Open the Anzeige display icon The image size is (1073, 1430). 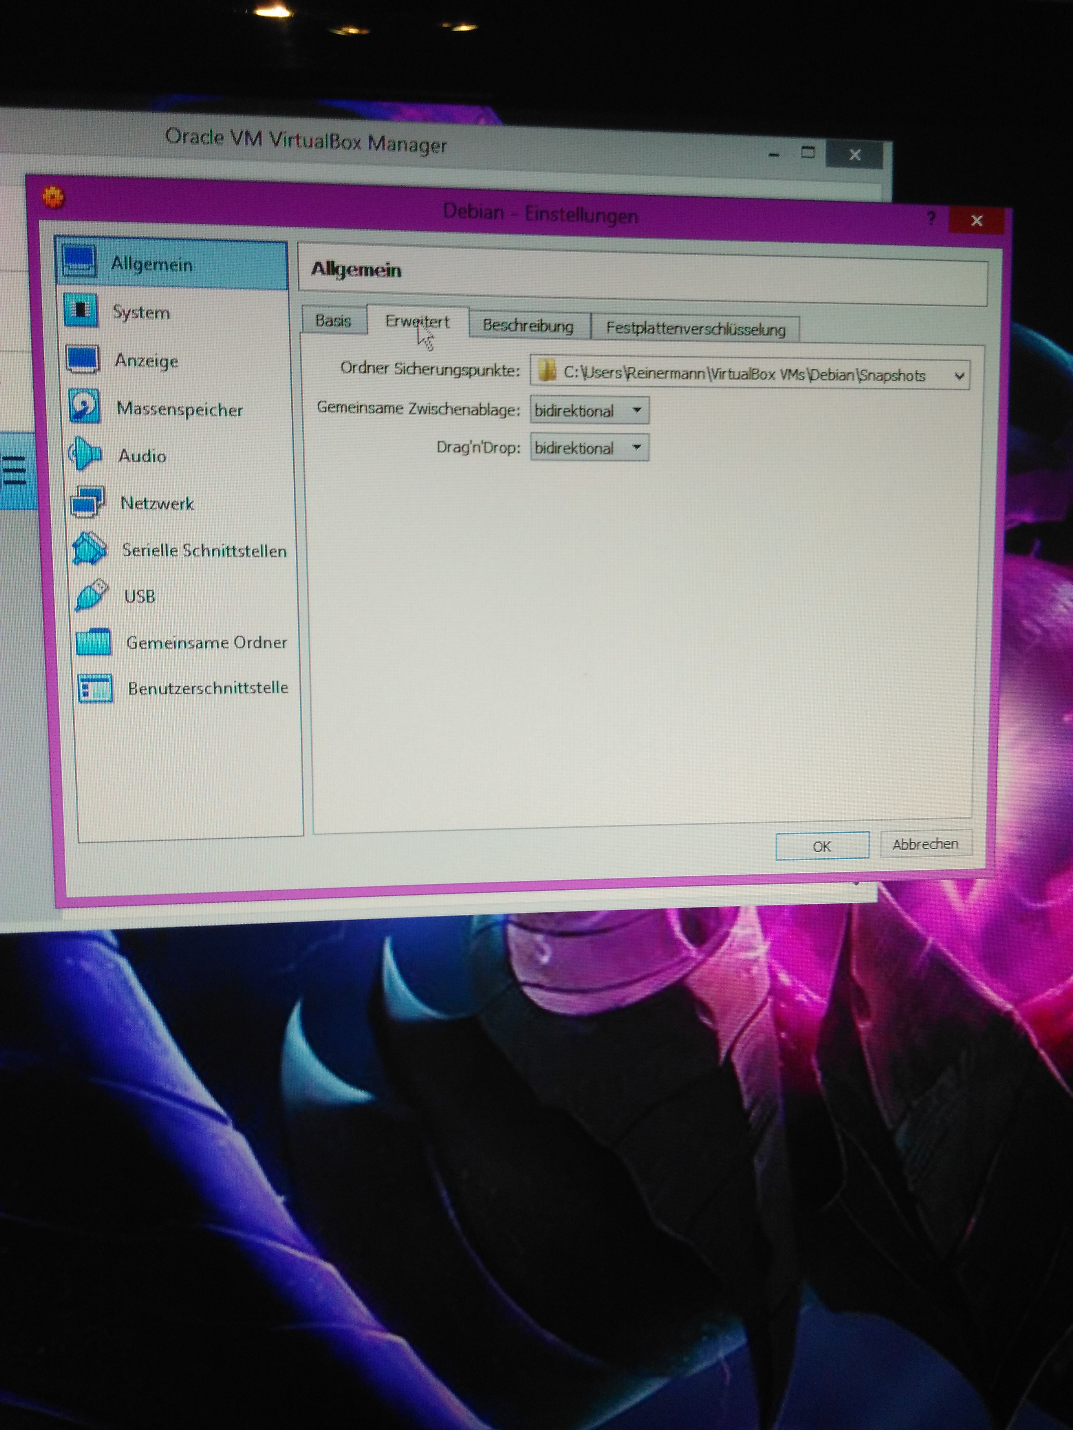83,359
